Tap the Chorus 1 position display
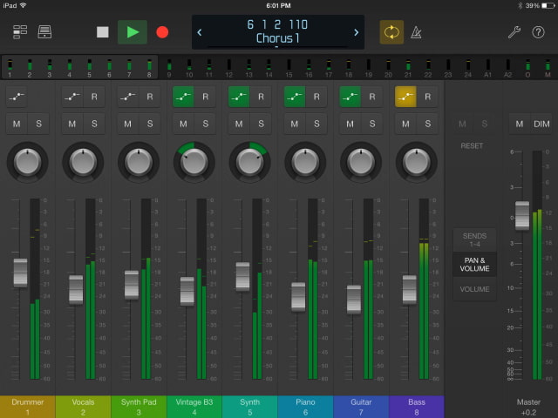The image size is (558, 418). [276, 32]
